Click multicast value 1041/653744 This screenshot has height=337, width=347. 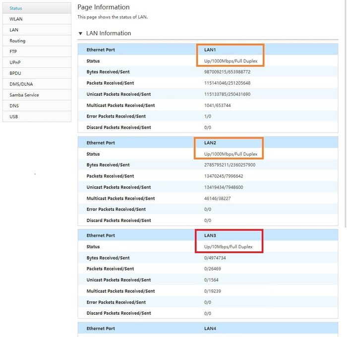pyautogui.click(x=217, y=106)
